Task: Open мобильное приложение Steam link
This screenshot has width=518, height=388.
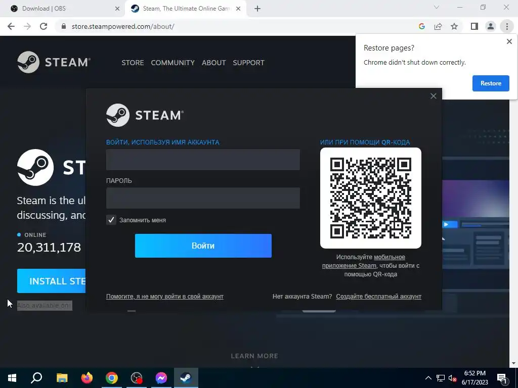Action: [364, 261]
